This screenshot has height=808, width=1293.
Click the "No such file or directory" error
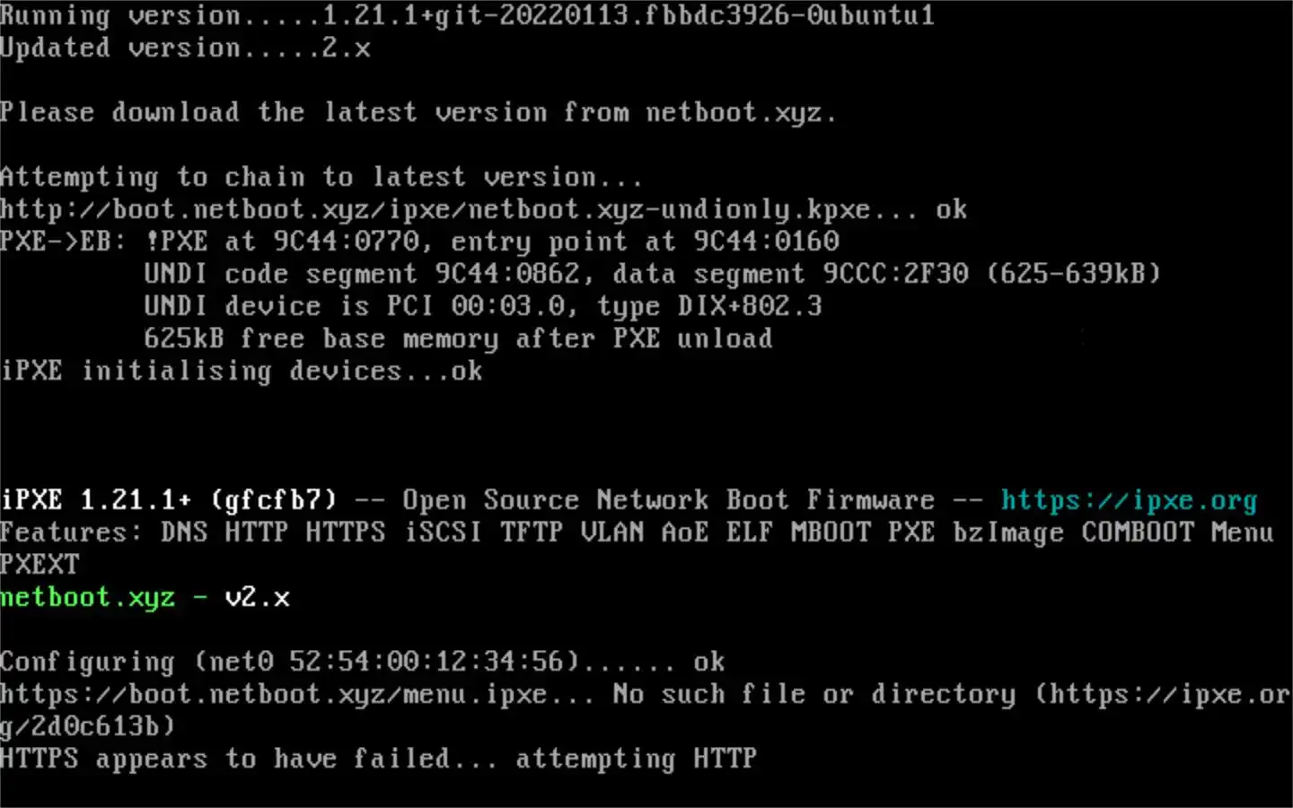(814, 694)
